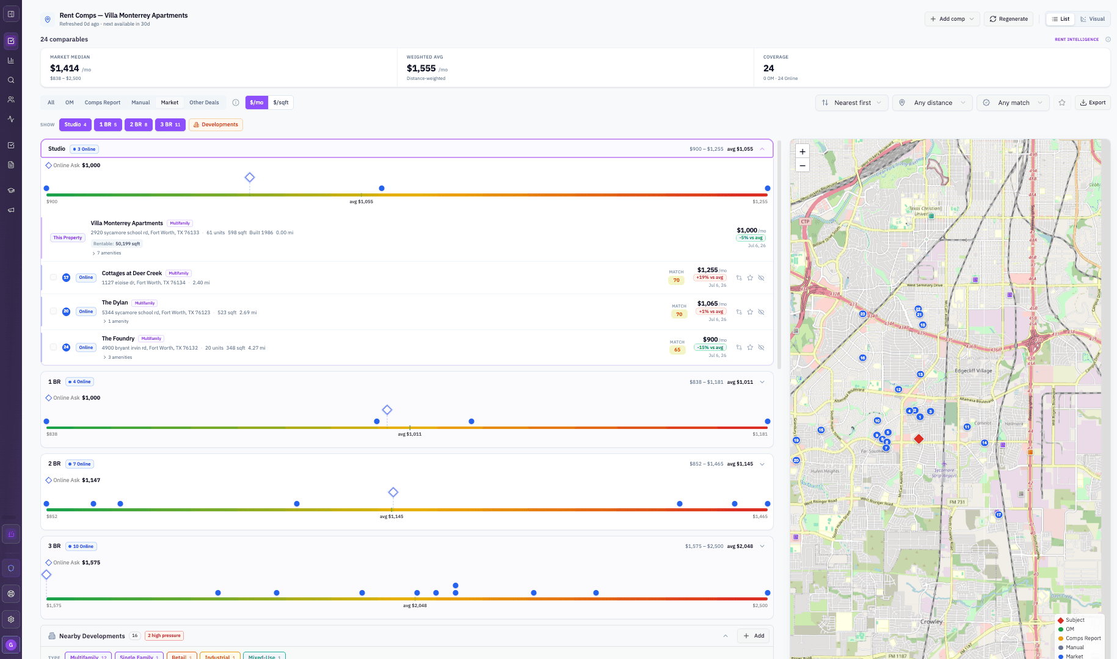Toggle the Studio 4 filter chip
The width and height of the screenshot is (1117, 659).
click(75, 124)
